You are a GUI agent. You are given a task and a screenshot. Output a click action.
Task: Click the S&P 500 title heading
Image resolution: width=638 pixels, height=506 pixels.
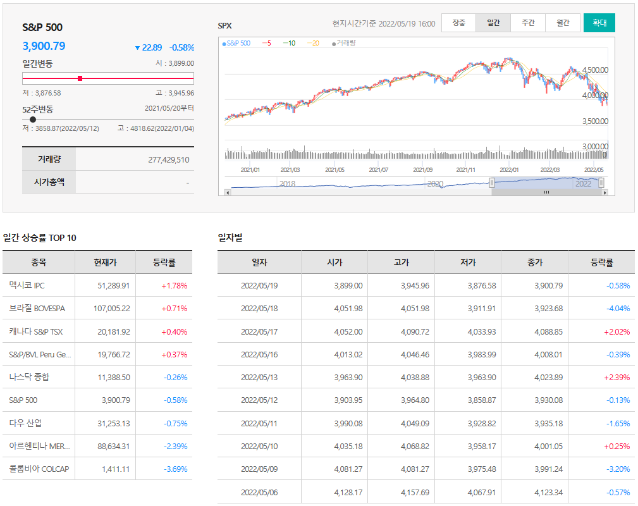42,27
